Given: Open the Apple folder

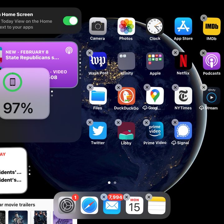Looking at the screenshot, I should pos(155,61).
